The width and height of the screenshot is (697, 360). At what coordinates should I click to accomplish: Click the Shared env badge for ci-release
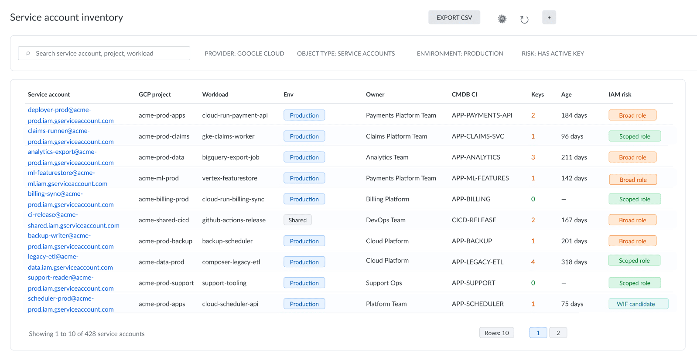(297, 220)
